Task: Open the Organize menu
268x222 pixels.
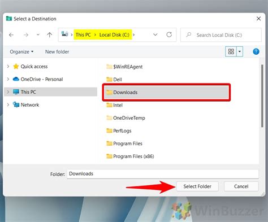Action: tap(21, 52)
